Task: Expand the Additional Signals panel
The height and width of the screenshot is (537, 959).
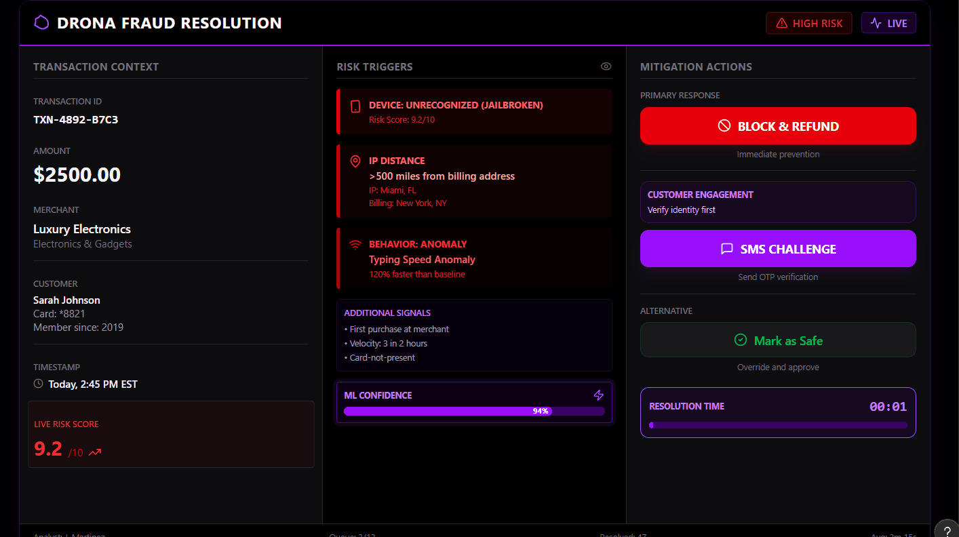Action: pyautogui.click(x=474, y=335)
